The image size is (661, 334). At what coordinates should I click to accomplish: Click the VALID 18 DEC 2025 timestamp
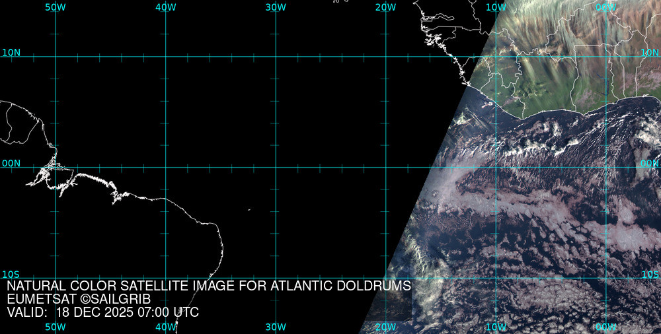point(102,312)
